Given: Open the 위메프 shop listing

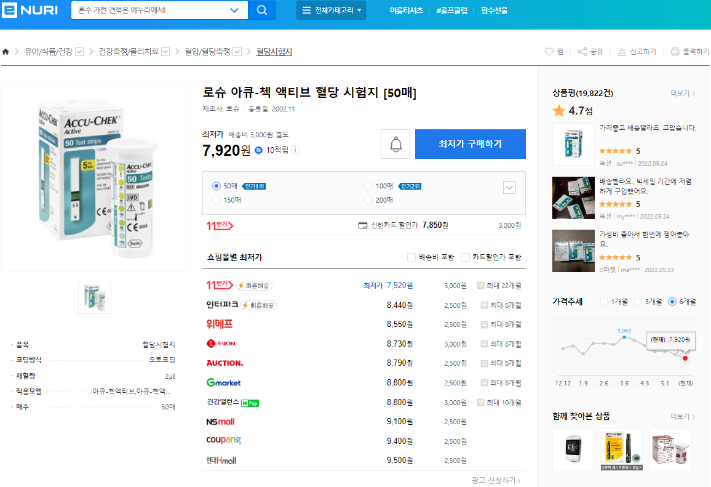Looking at the screenshot, I should click(x=220, y=324).
